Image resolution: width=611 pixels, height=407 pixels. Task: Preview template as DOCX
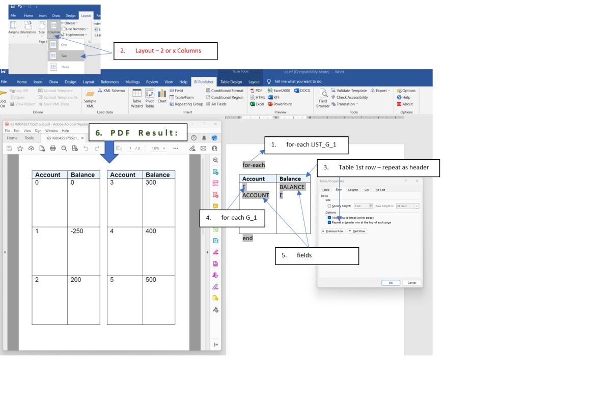(302, 91)
